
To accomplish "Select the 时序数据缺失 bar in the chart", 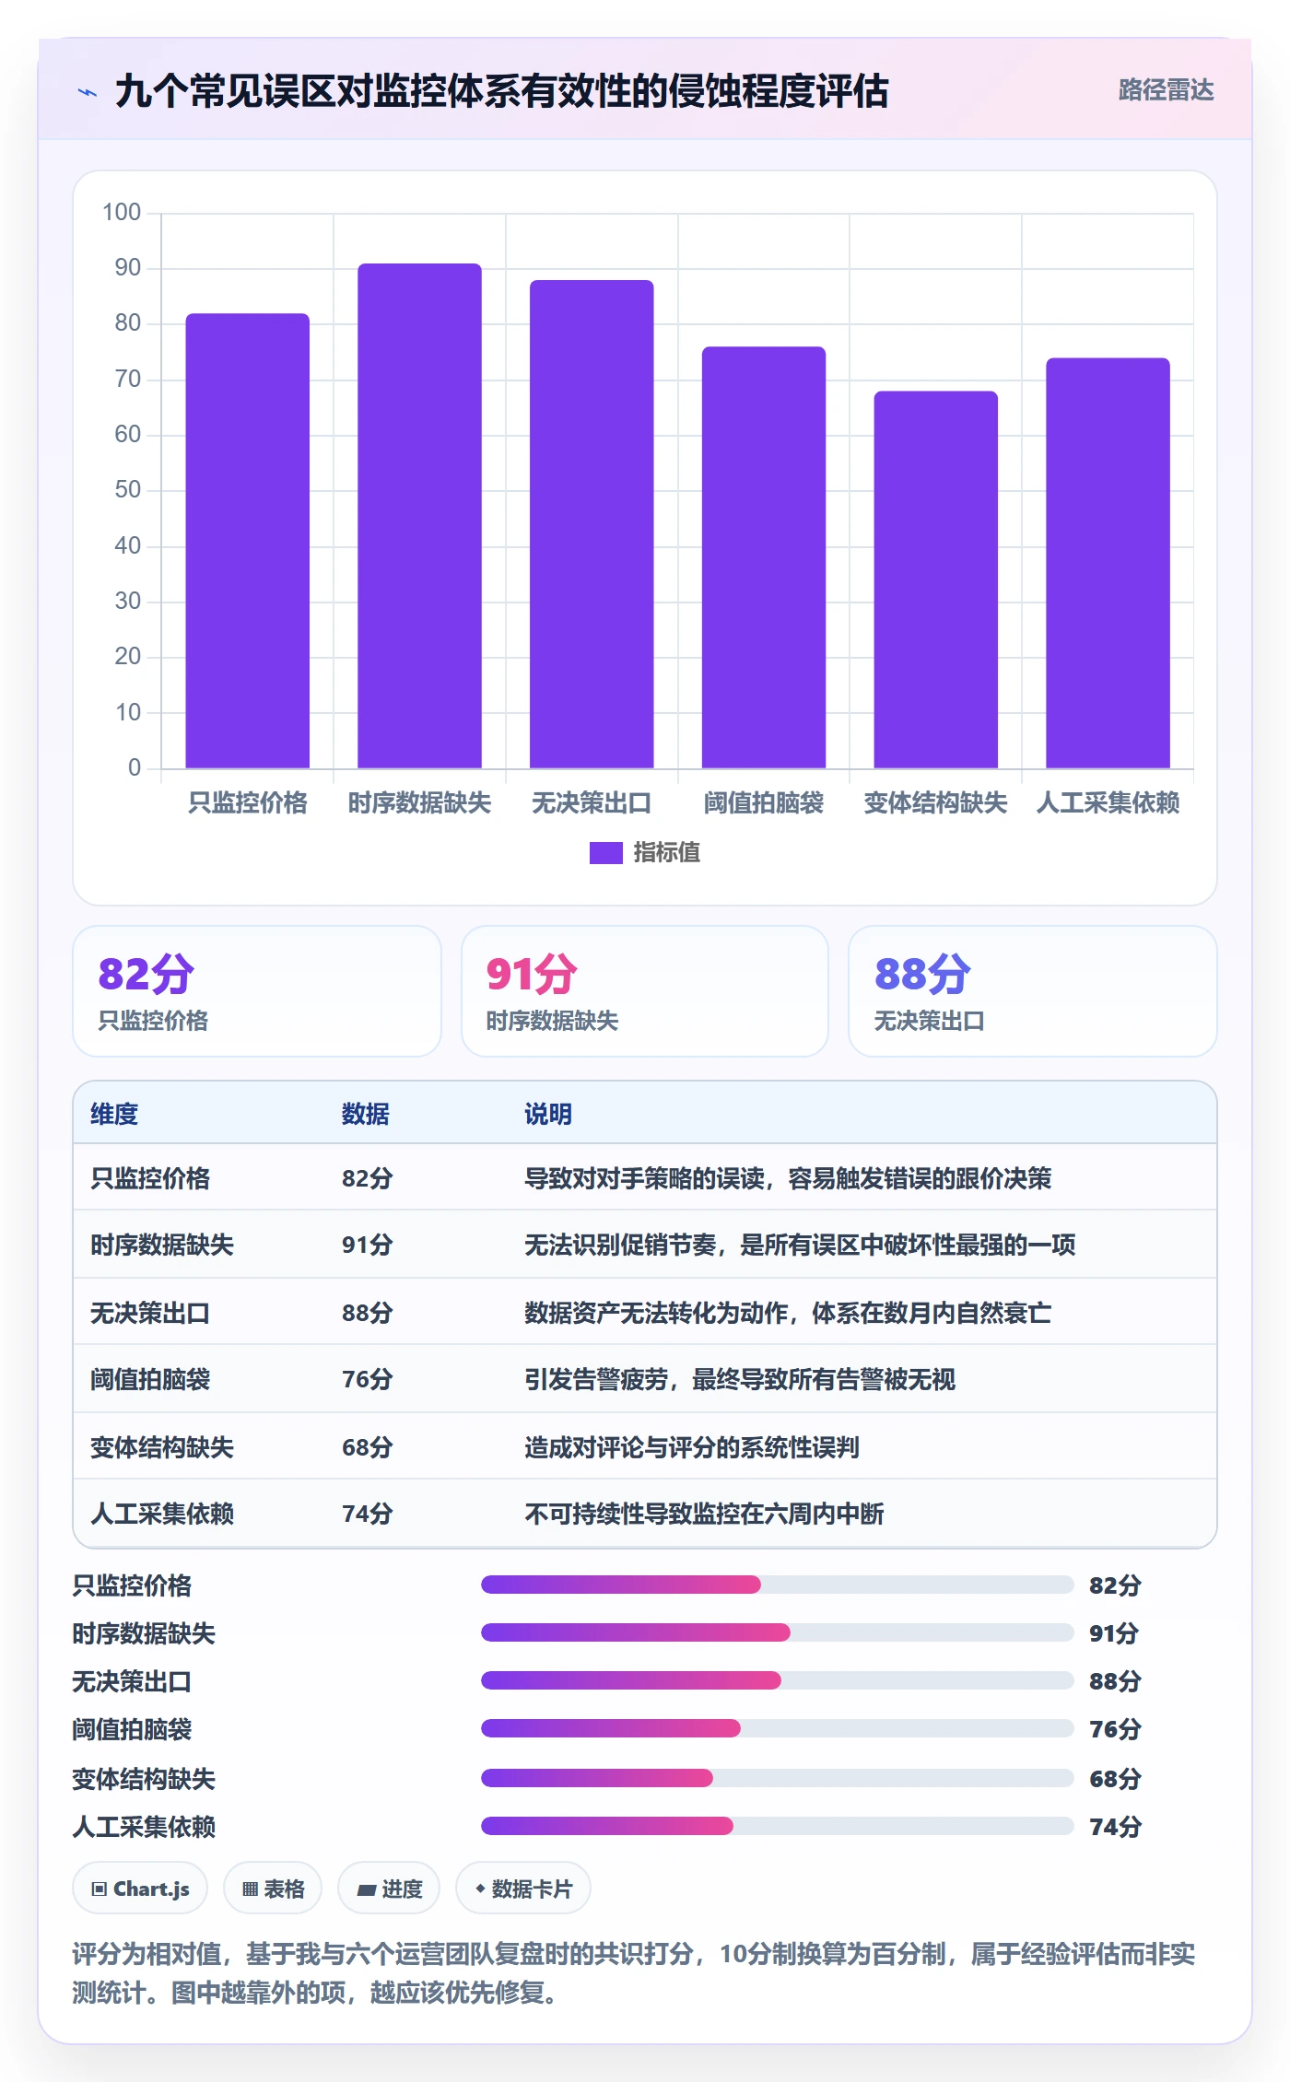I will coord(419,516).
